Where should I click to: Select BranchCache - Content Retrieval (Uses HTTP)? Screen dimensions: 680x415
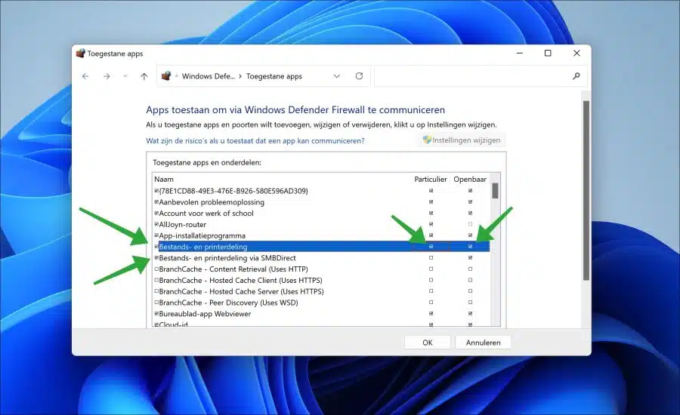(321, 269)
